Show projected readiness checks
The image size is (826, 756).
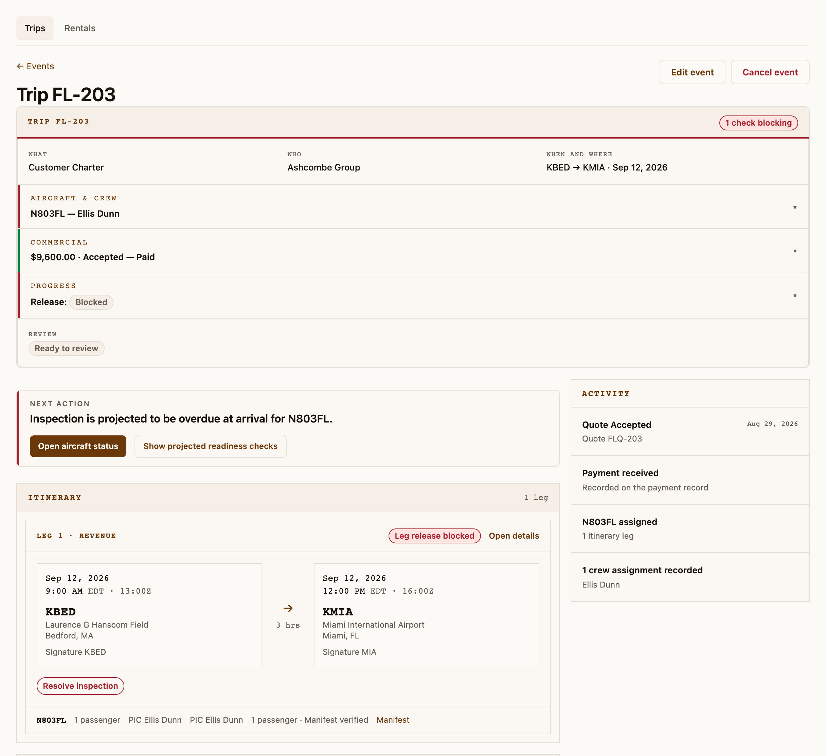210,446
